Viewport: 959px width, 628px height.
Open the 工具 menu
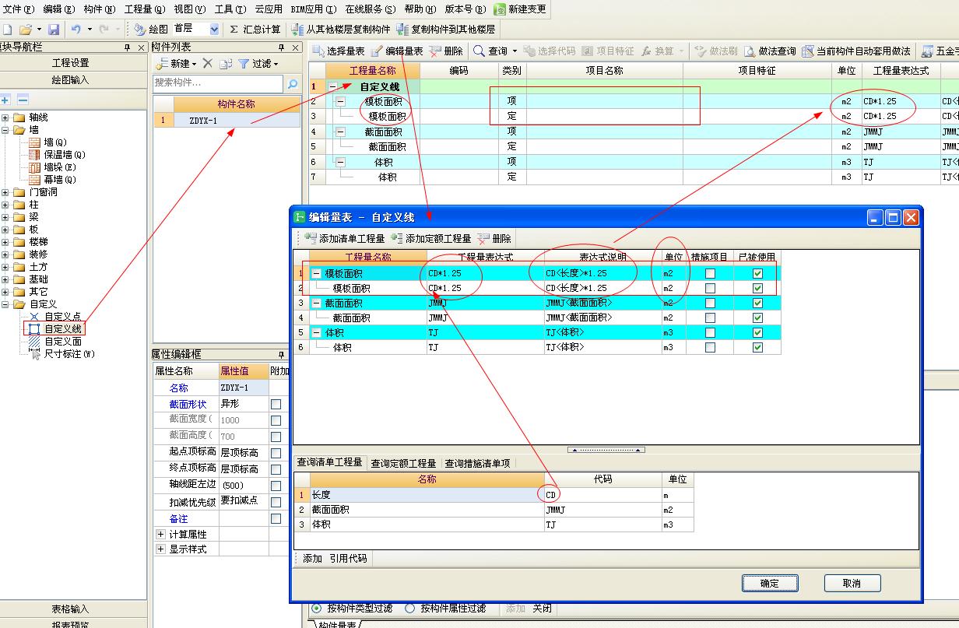click(230, 9)
